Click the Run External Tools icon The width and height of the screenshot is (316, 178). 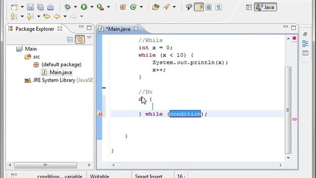(100, 7)
